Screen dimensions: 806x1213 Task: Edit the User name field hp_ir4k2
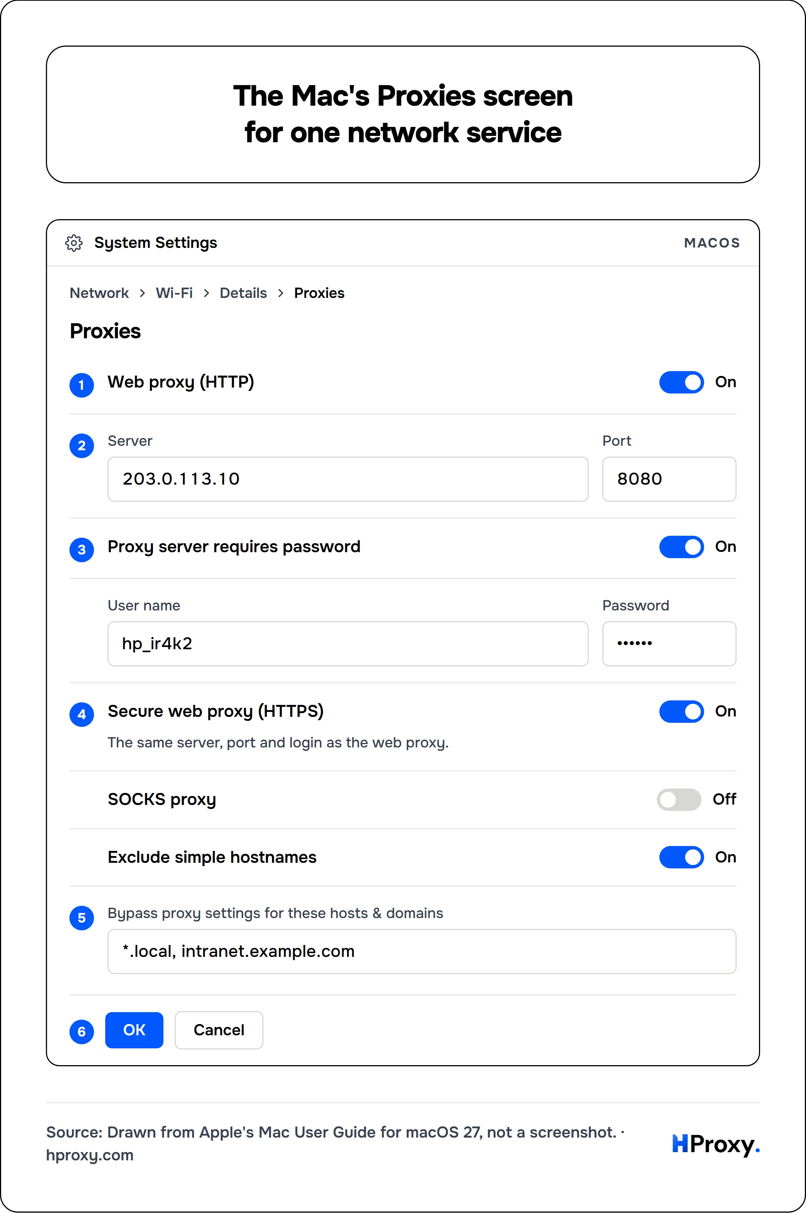coord(348,644)
